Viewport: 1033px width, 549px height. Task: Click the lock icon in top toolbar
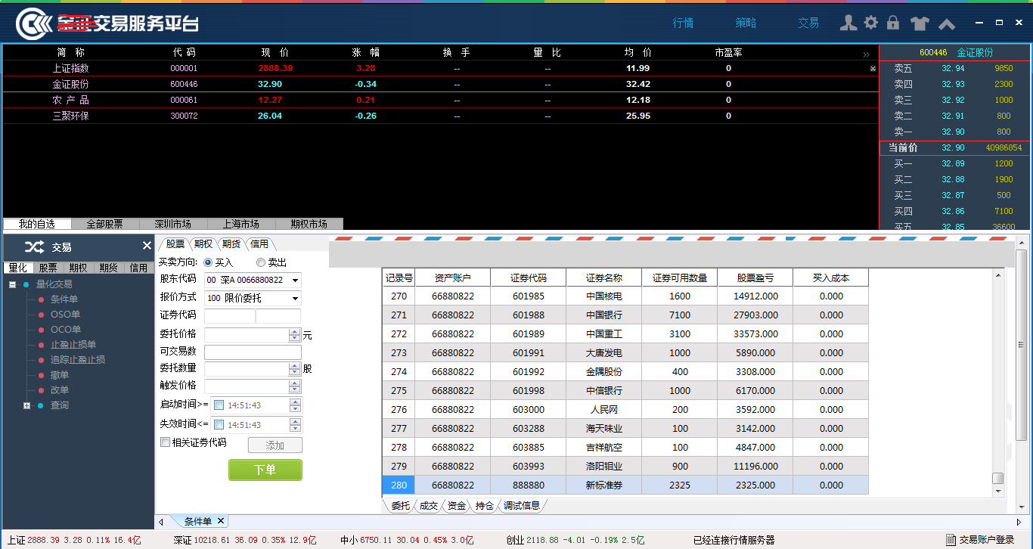pyautogui.click(x=893, y=23)
